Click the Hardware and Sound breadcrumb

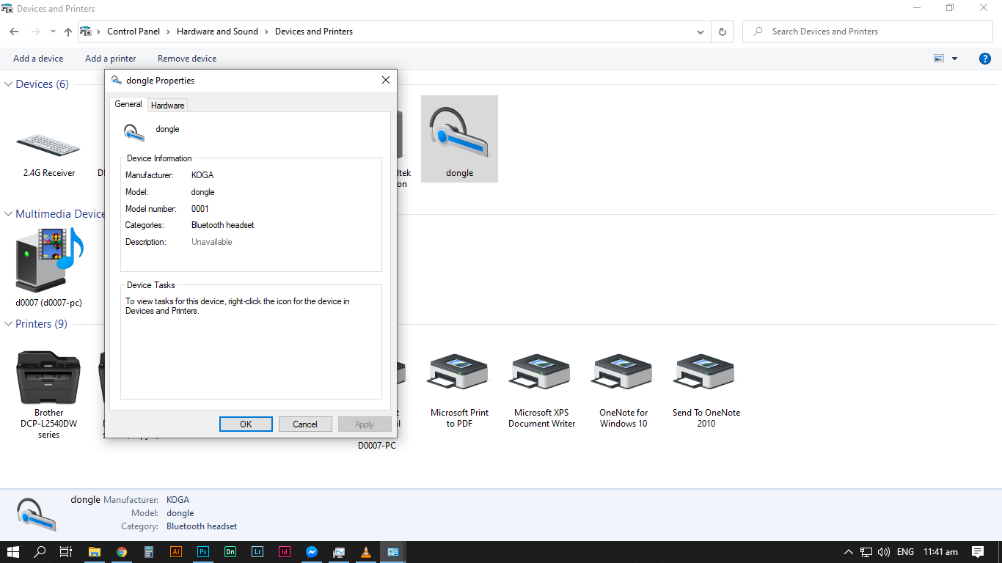pyautogui.click(x=217, y=32)
